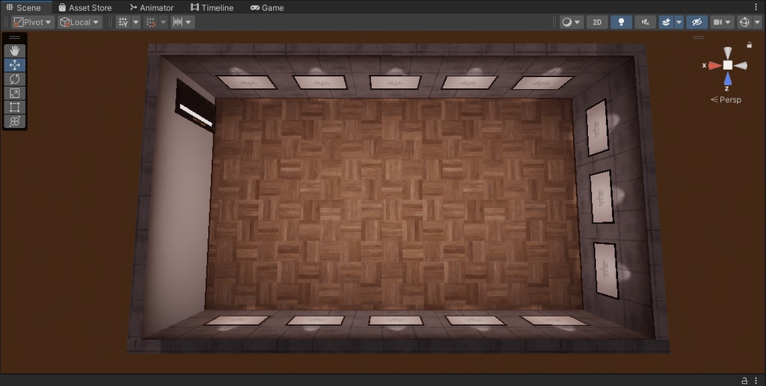This screenshot has height=386, width=766.
Task: Toggle scene lighting bulb
Action: click(x=622, y=22)
